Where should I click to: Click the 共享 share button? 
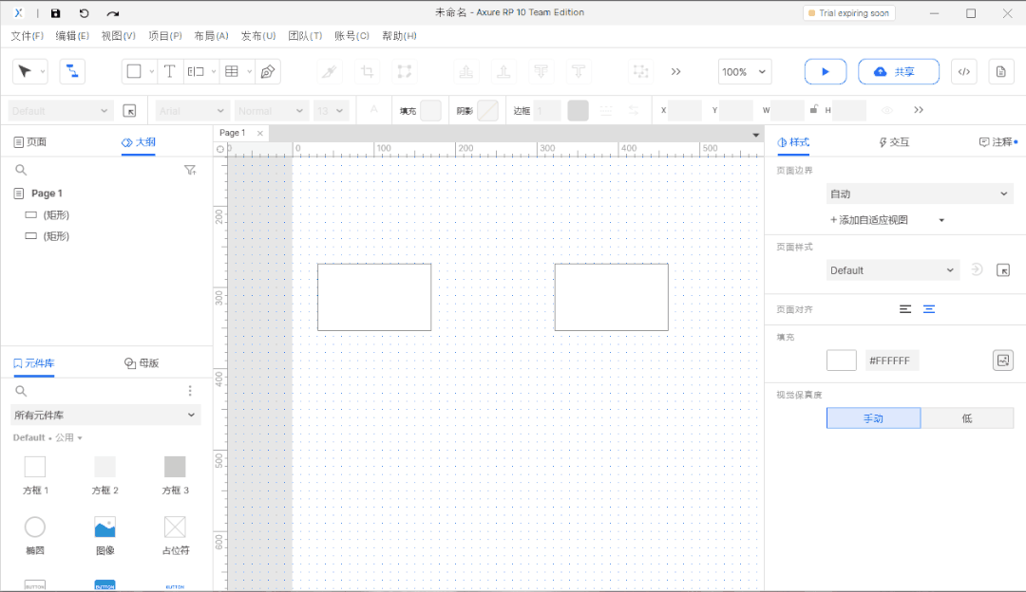[899, 71]
